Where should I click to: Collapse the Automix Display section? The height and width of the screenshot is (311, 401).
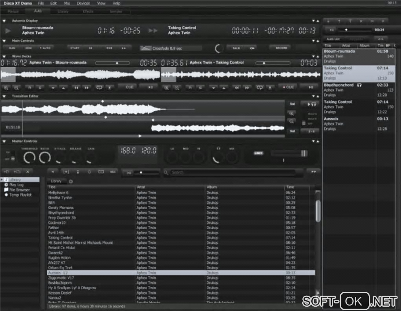pyautogui.click(x=4, y=21)
